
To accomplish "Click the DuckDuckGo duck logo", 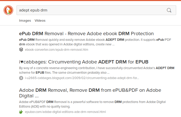I will point(8,10).
